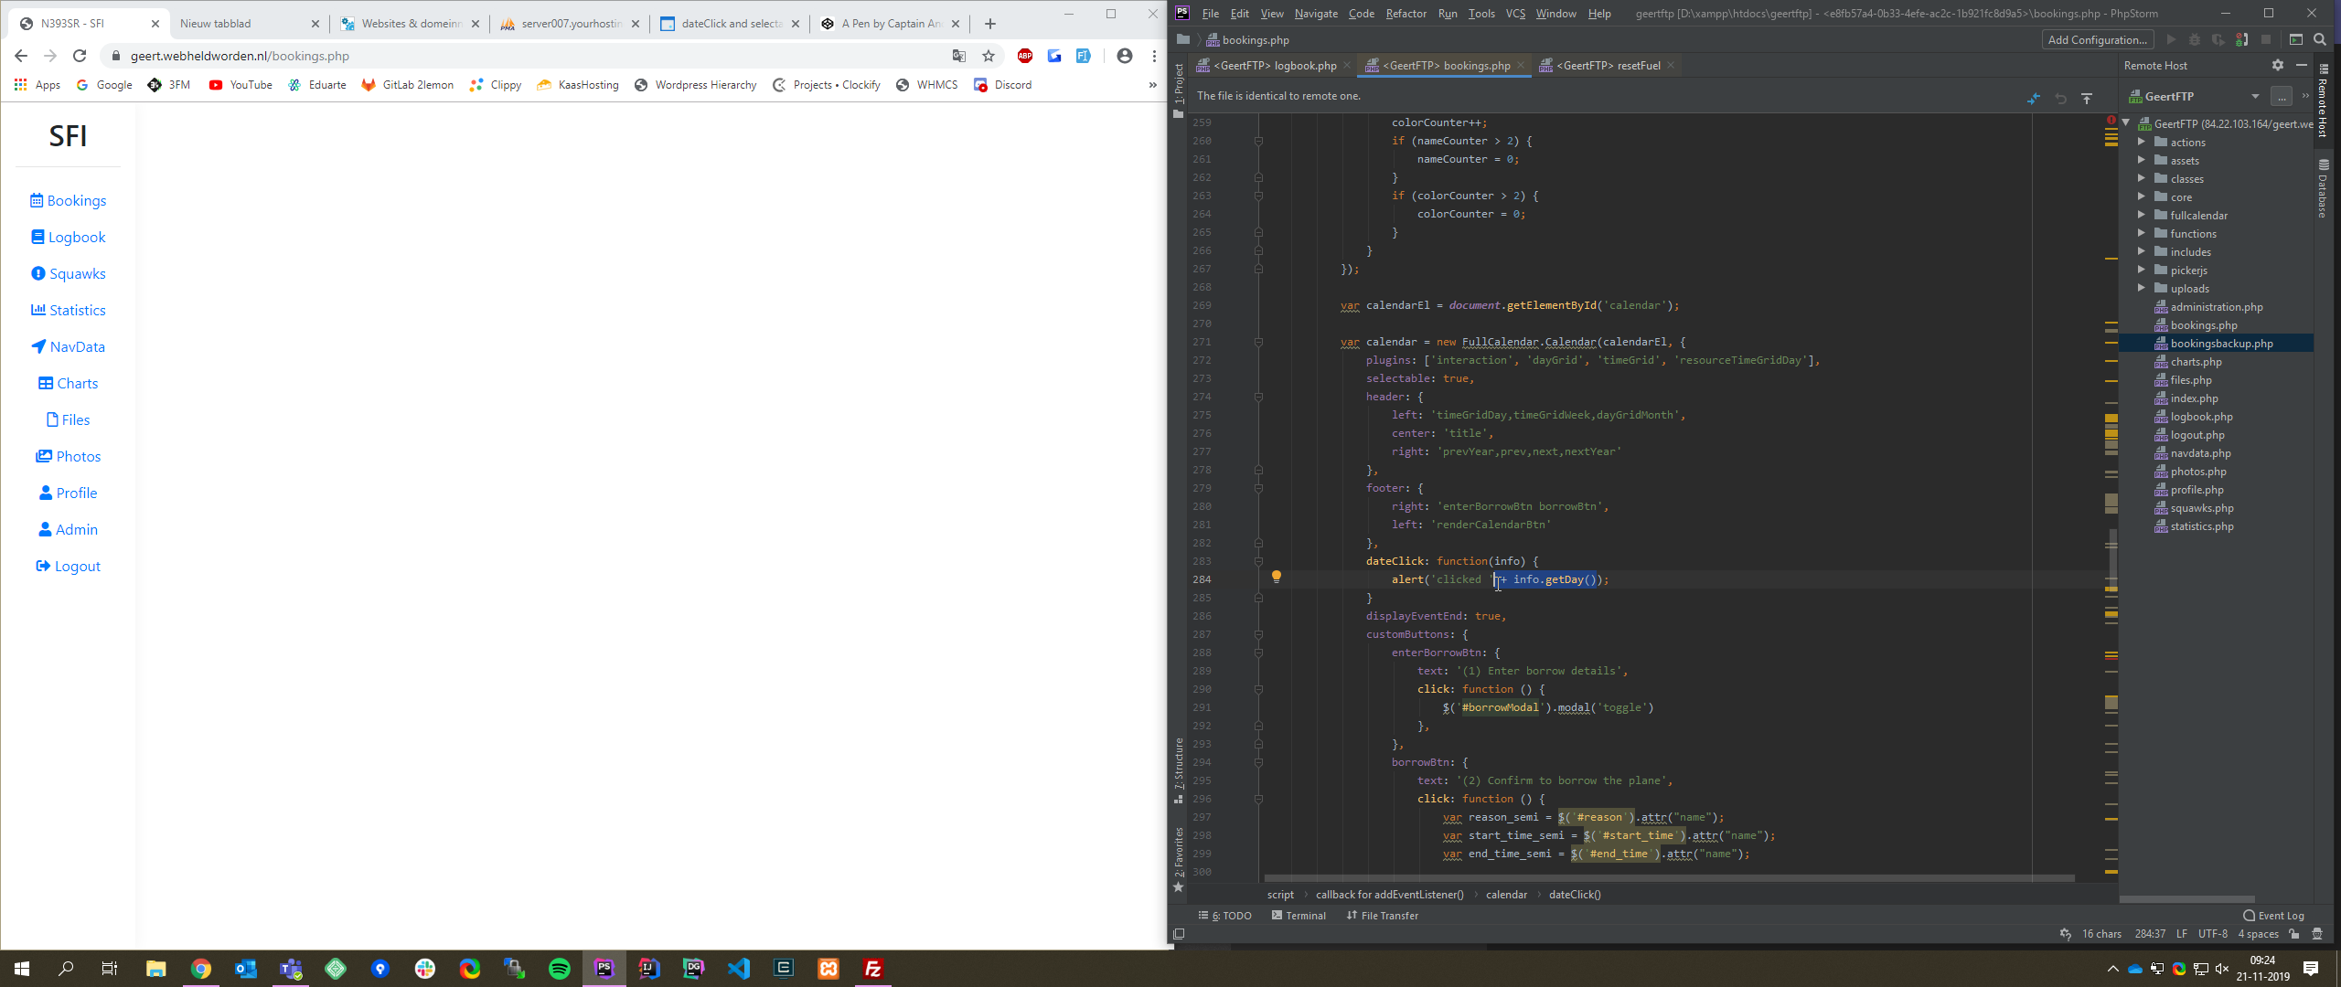Screen dimensions: 2341x987
Task: Click the bookmark star in Chrome
Action: tap(989, 56)
